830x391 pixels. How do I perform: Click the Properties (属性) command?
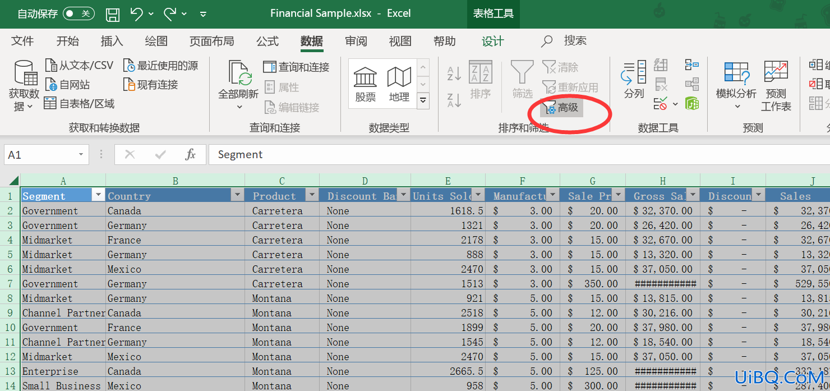[282, 88]
